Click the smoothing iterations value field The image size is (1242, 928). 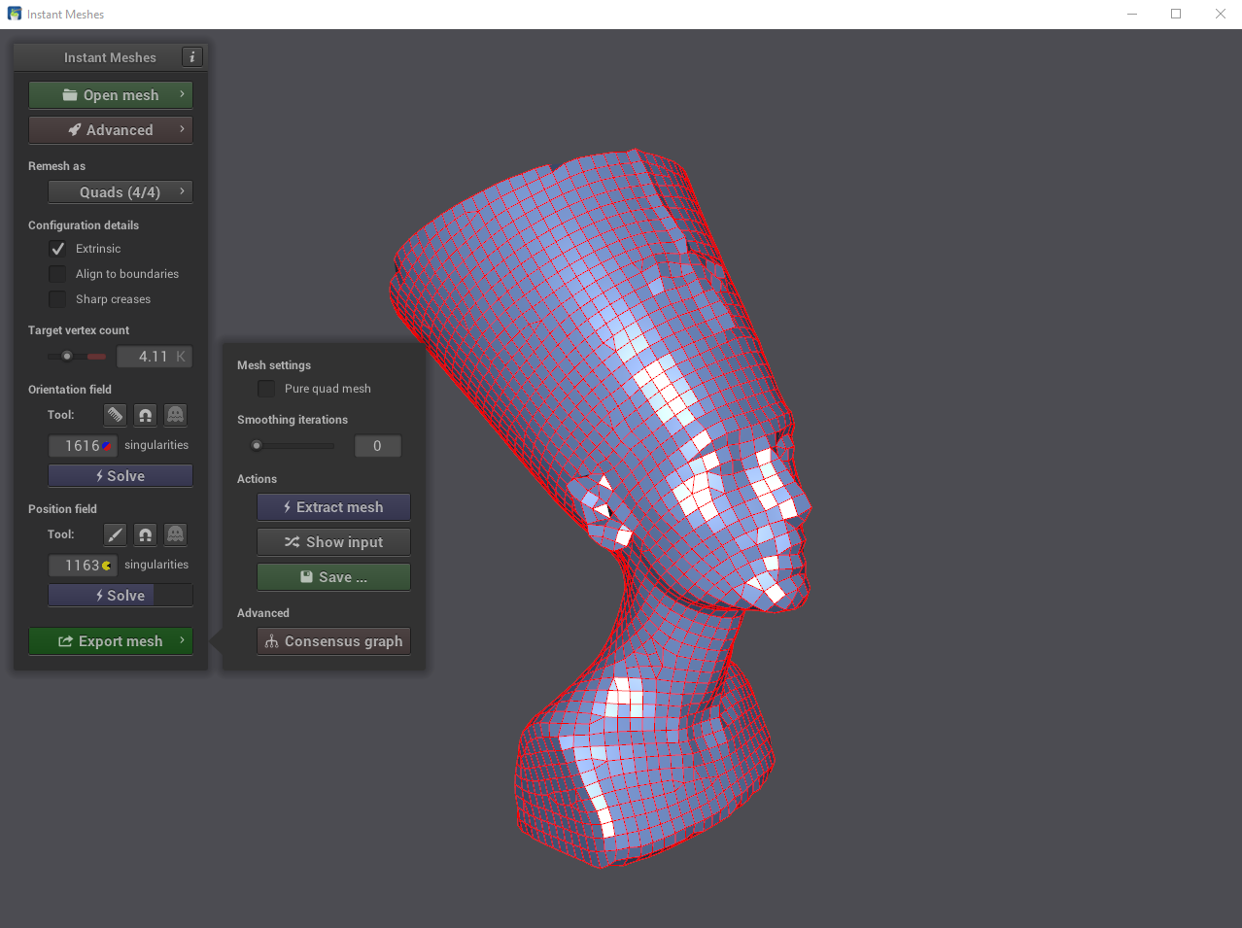(x=377, y=446)
